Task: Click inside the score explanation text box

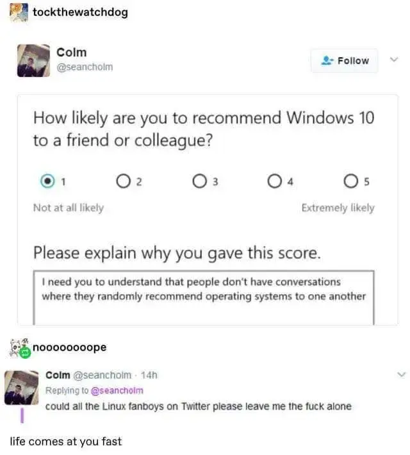Action: 204,298
